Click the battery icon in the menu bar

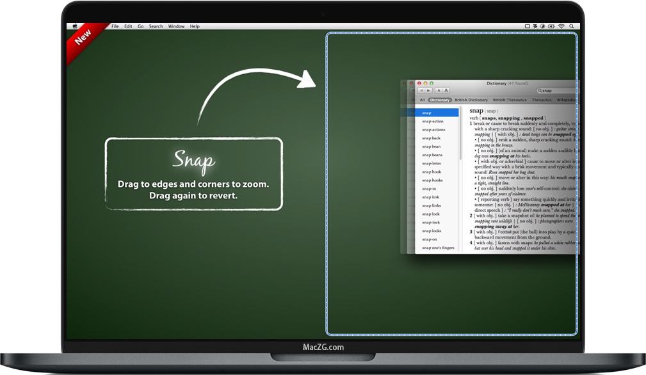552,26
